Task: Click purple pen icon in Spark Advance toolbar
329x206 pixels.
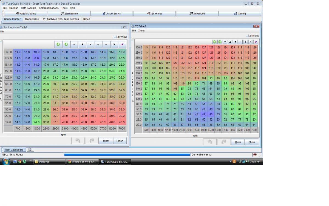Action: tap(122, 44)
